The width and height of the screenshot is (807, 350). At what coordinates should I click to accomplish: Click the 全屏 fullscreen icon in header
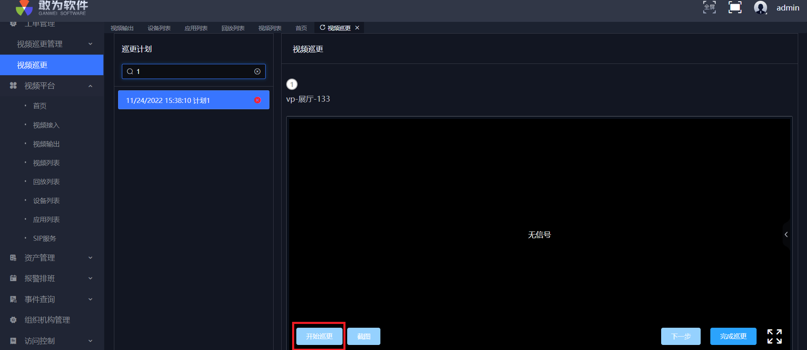pos(709,7)
